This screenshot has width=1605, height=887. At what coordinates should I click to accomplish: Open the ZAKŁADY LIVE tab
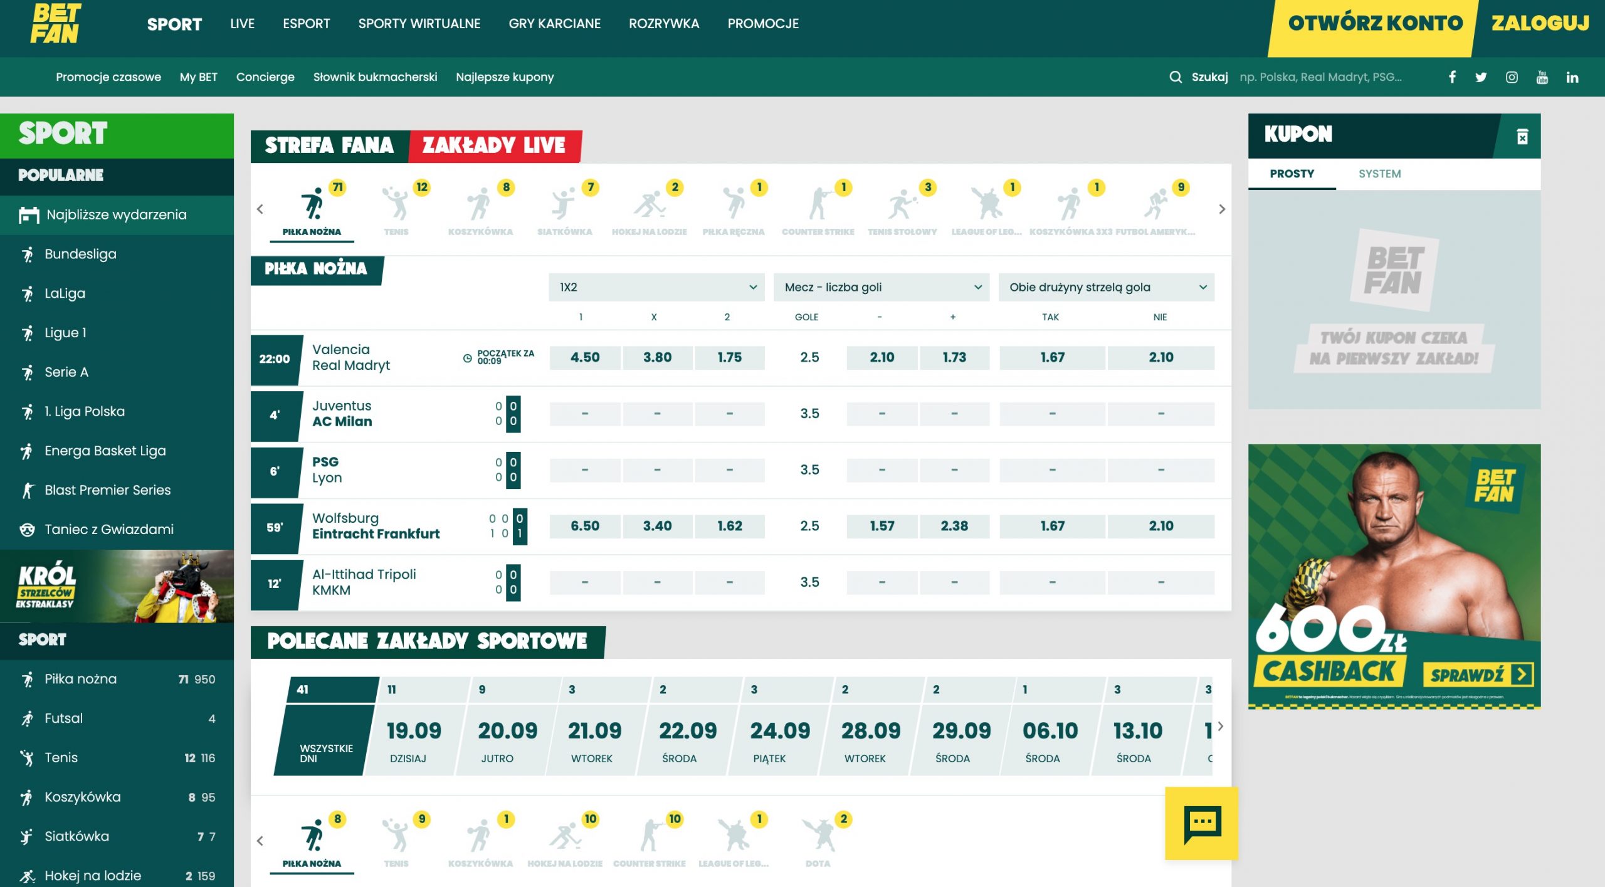click(x=494, y=145)
